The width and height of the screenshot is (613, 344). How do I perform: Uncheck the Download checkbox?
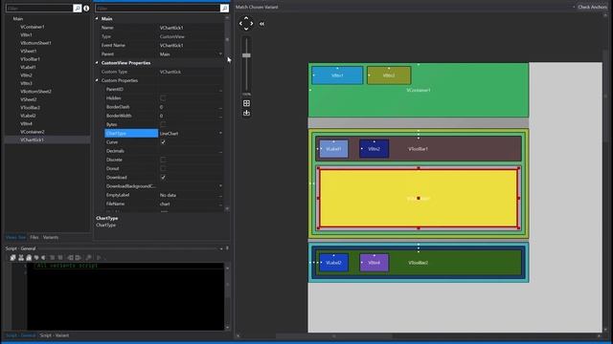coord(163,177)
